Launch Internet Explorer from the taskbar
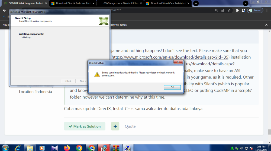Image resolution: width=271 pixels, height=151 pixels. (x=18, y=148)
